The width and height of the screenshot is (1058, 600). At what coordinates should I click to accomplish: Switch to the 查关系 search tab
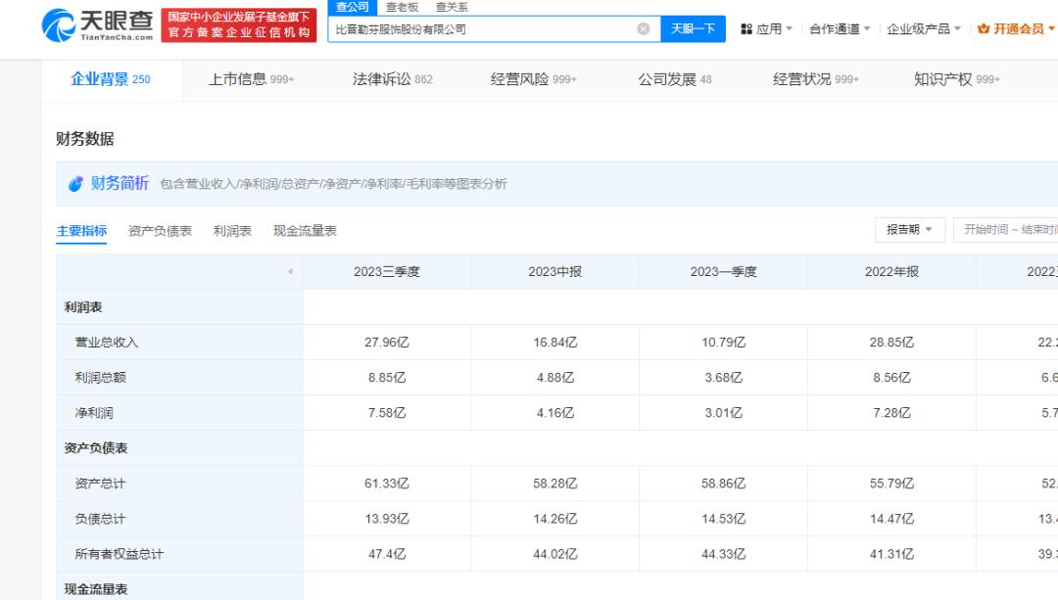click(x=452, y=7)
